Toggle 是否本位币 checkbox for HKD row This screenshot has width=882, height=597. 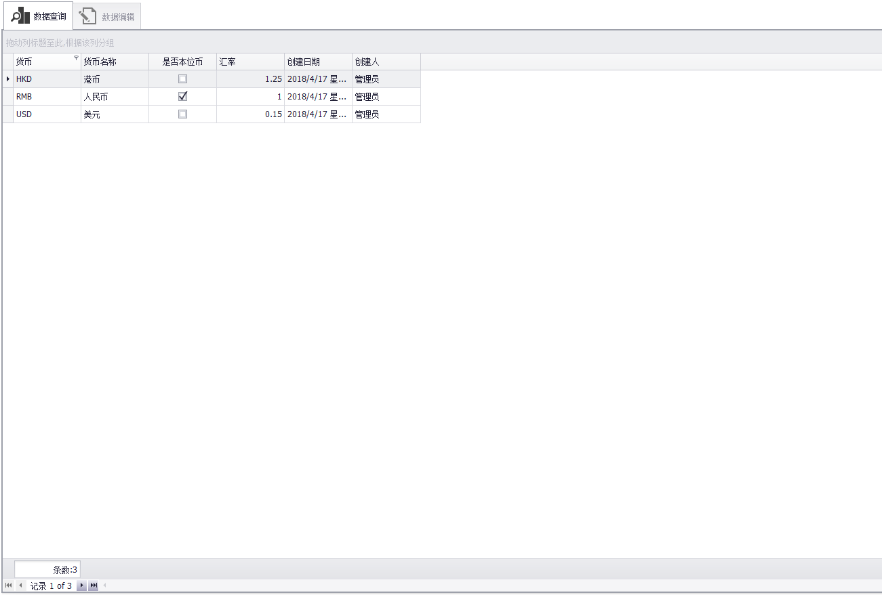coord(182,79)
